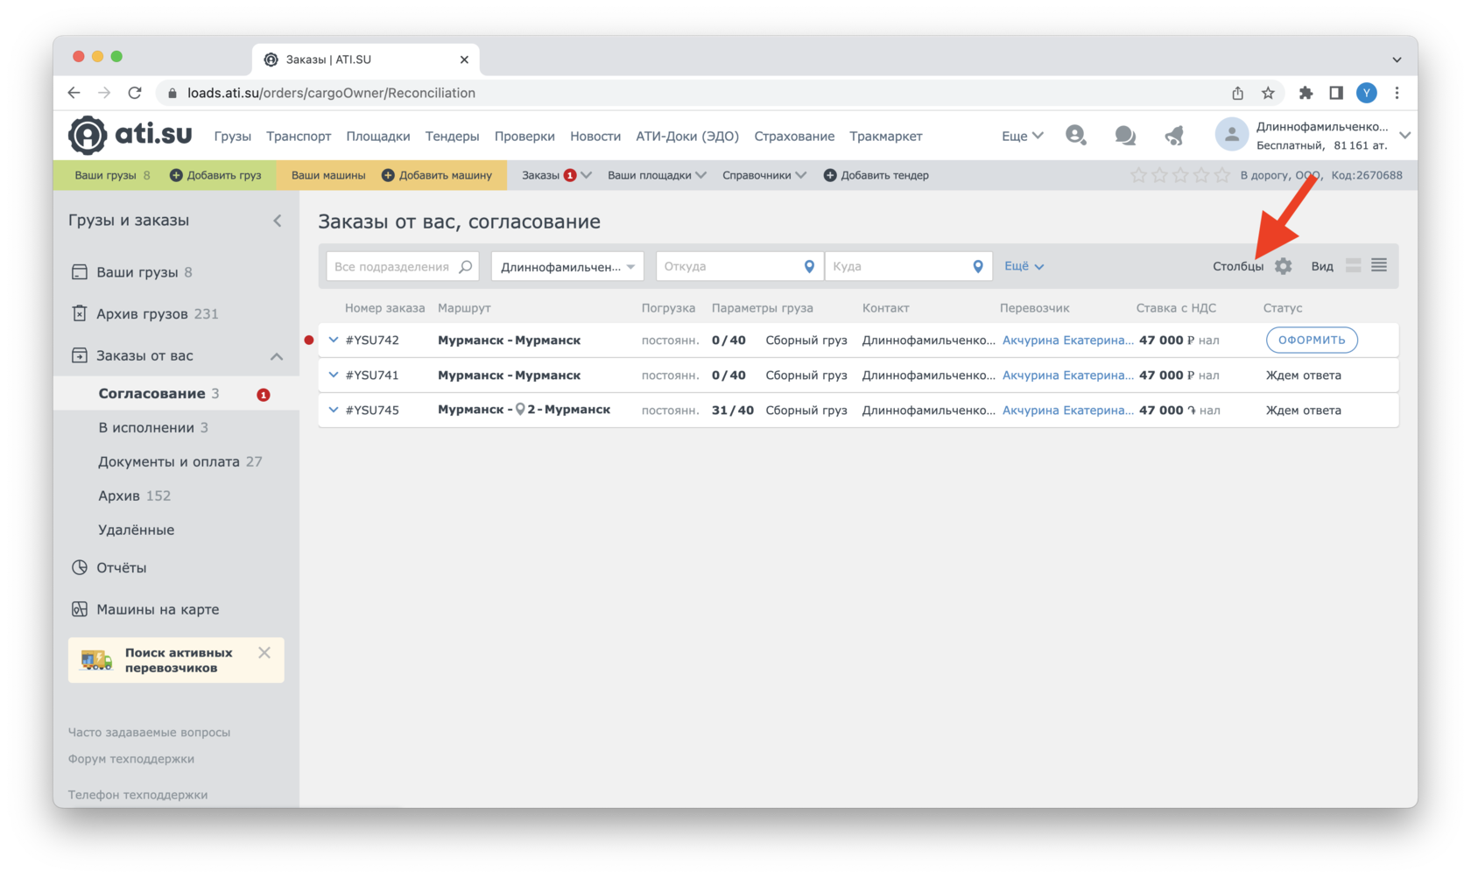
Task: Click the Все подразделения search field
Action: point(402,266)
